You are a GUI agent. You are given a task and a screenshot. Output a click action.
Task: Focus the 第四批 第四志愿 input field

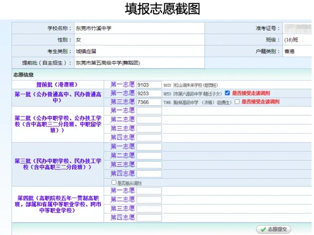[149, 218]
